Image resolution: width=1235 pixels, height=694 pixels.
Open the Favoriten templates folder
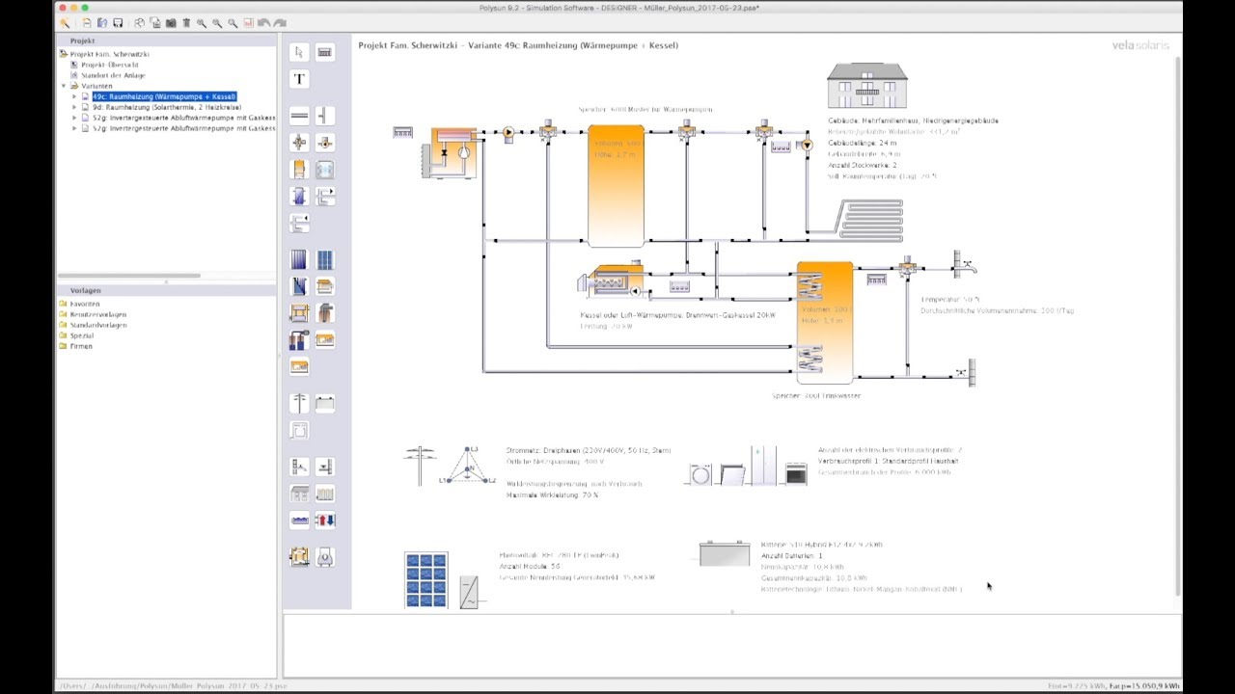click(85, 304)
